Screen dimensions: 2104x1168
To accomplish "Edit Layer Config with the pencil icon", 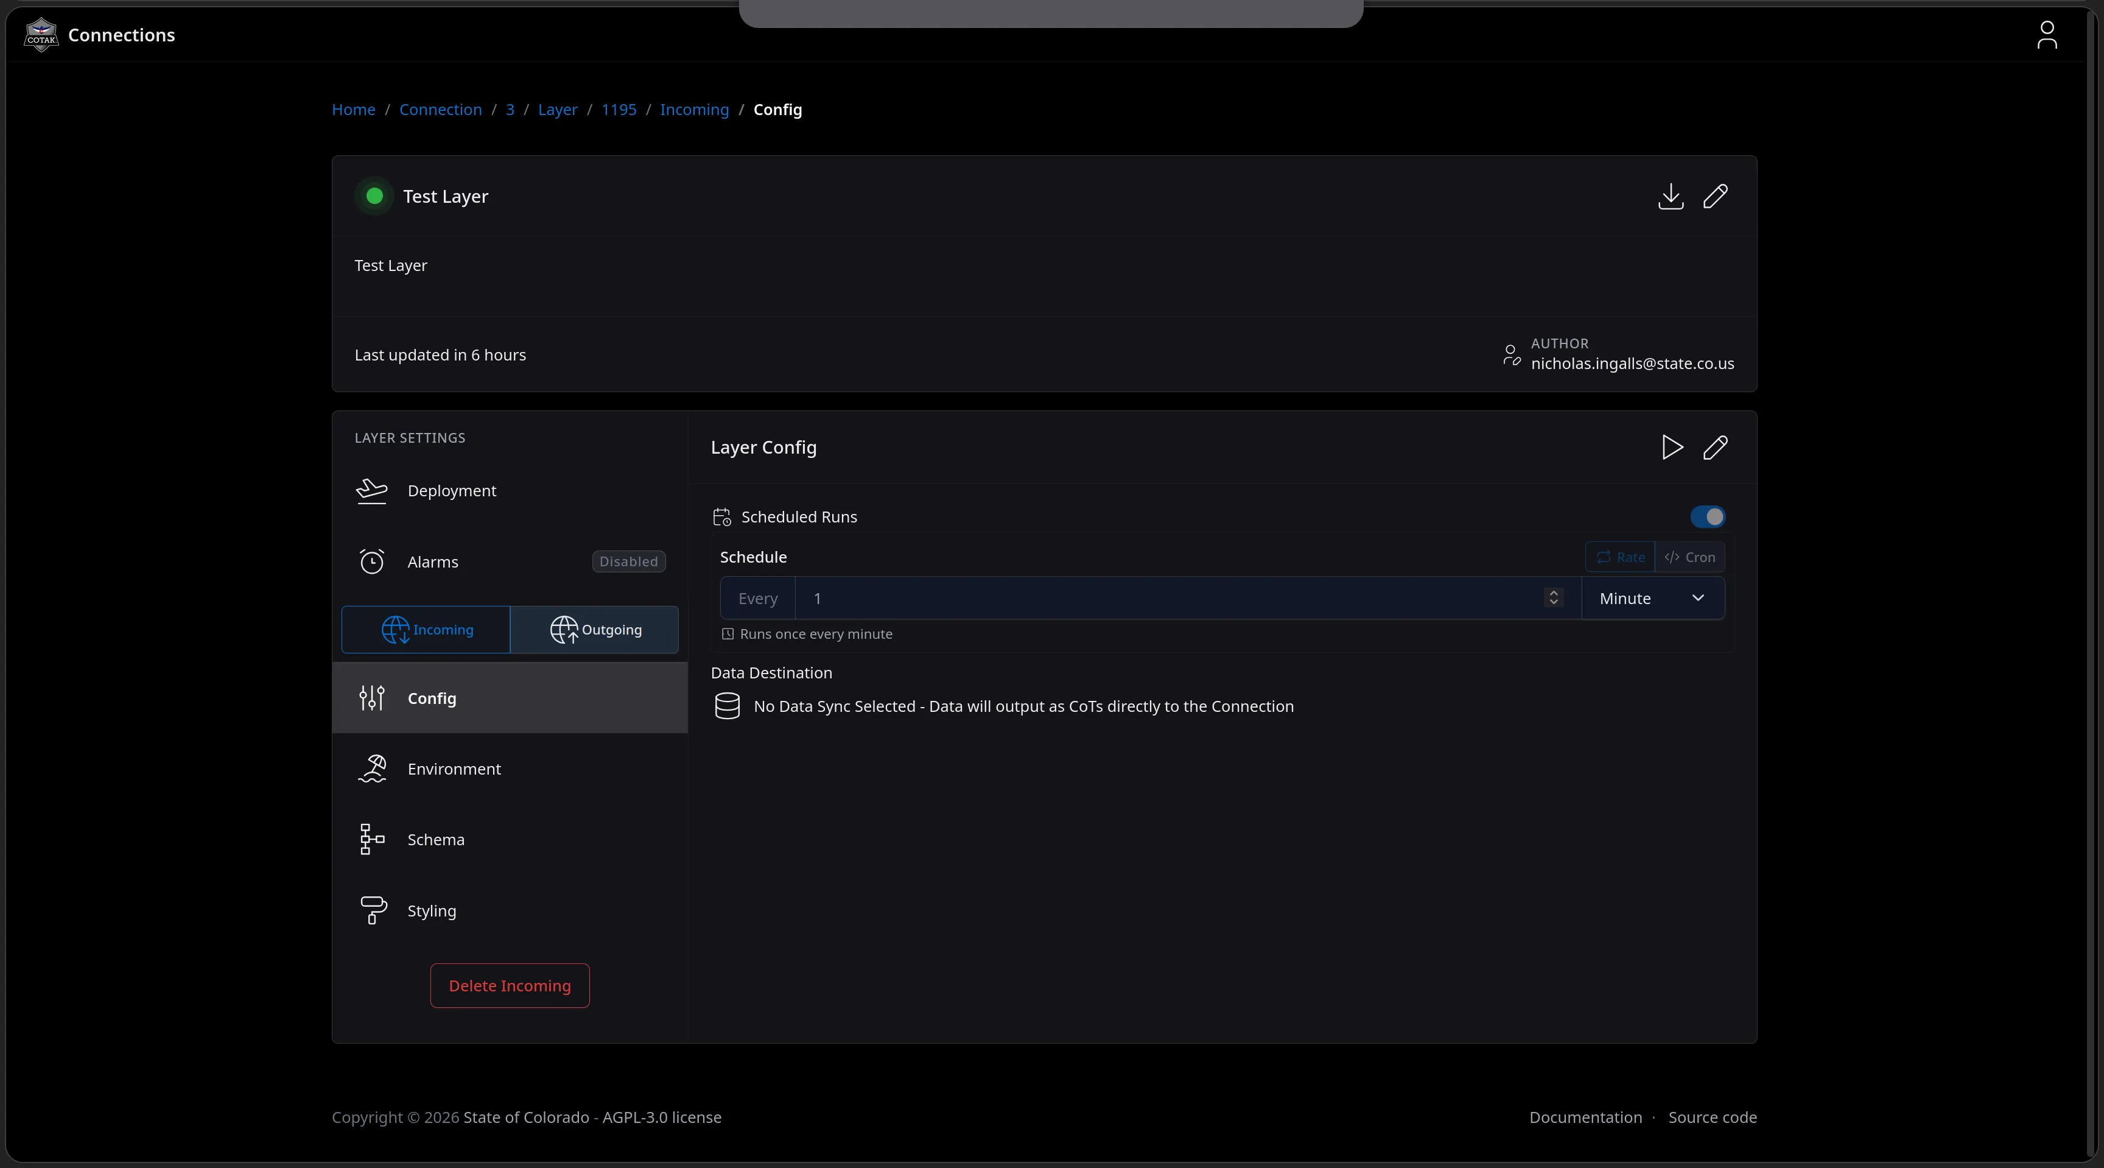I will click(1715, 447).
